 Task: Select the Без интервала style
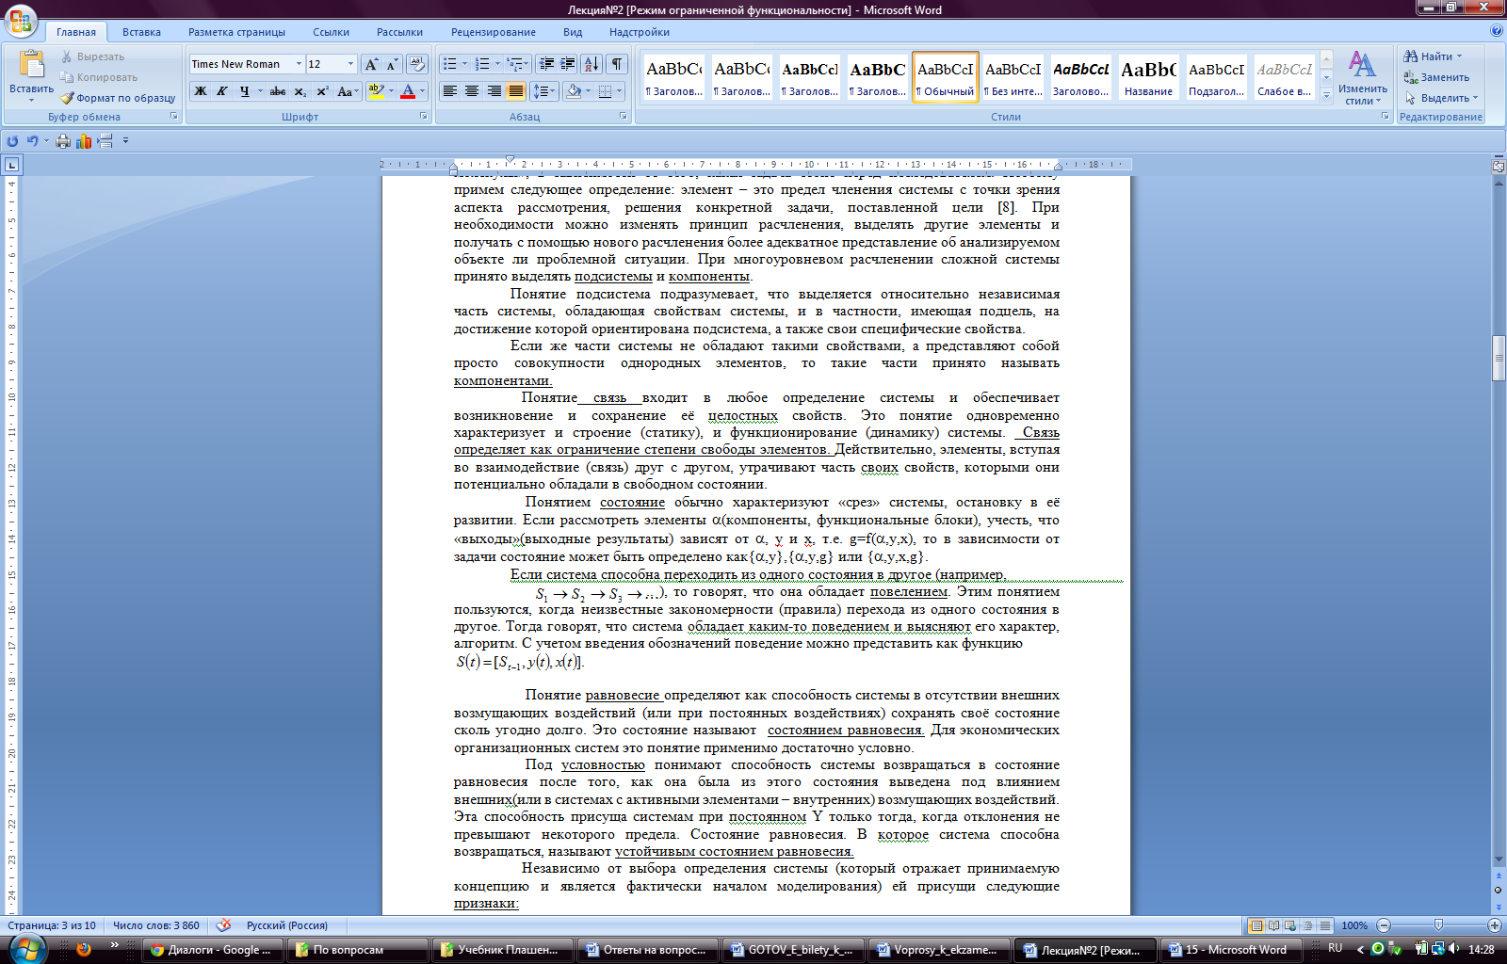[1013, 77]
